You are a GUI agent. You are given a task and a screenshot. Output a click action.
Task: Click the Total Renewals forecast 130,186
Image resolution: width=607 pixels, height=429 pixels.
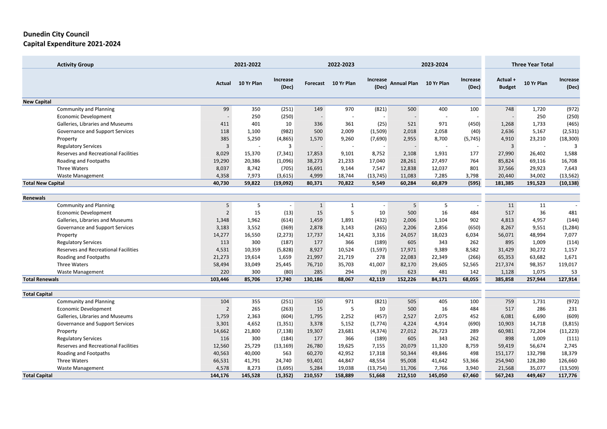coord(312,279)
